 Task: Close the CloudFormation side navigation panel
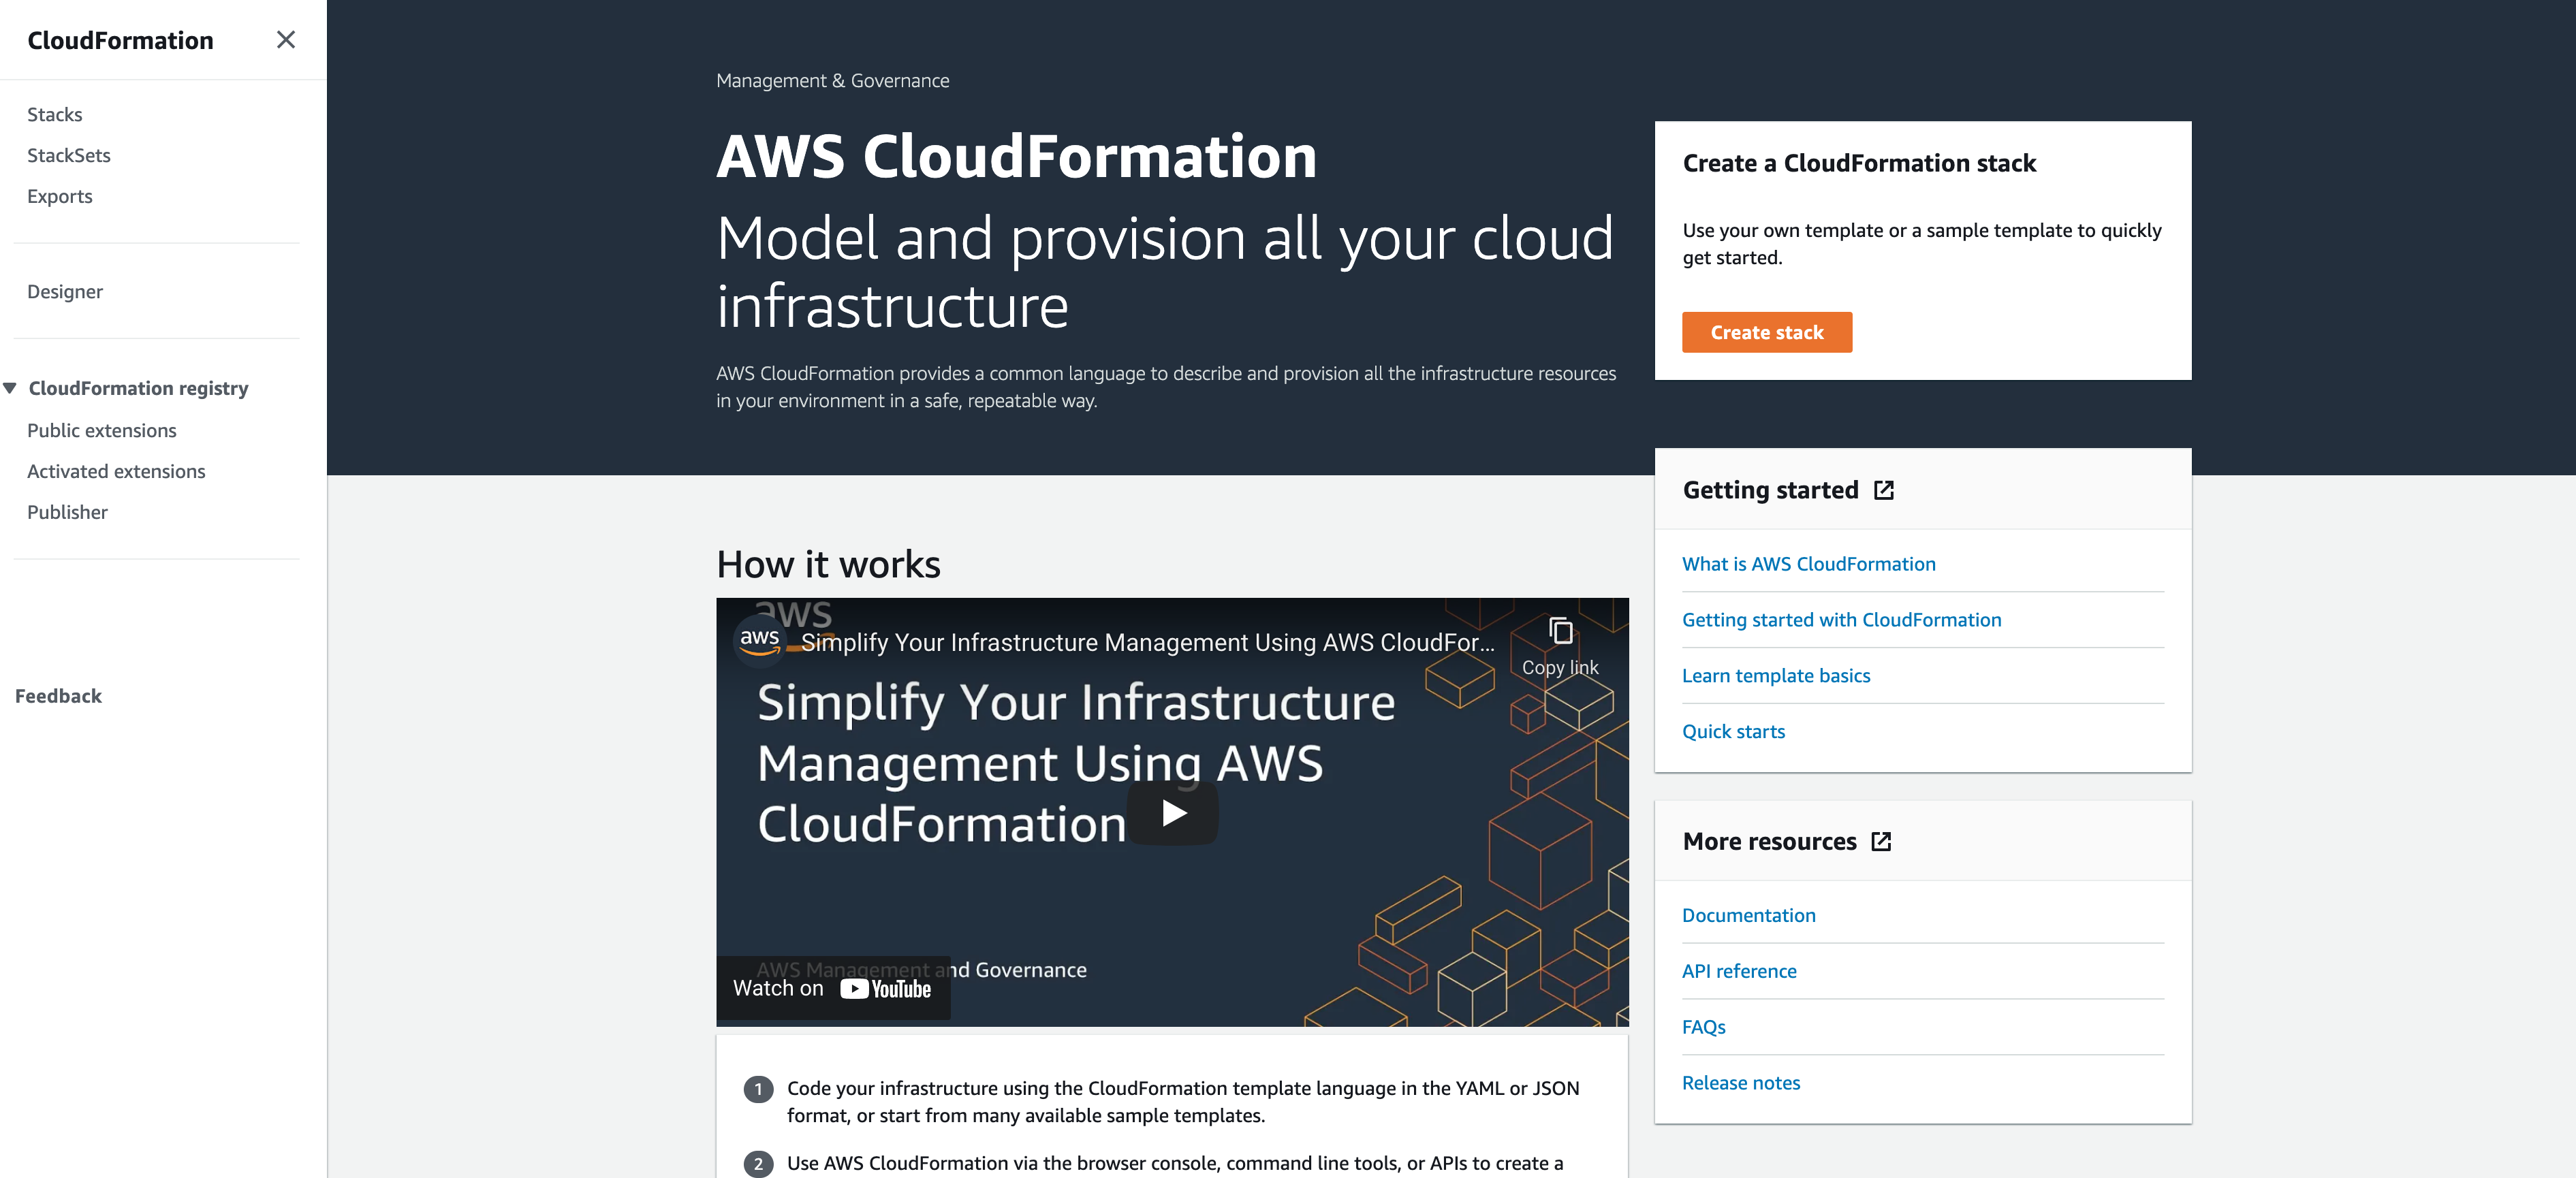(x=285, y=40)
